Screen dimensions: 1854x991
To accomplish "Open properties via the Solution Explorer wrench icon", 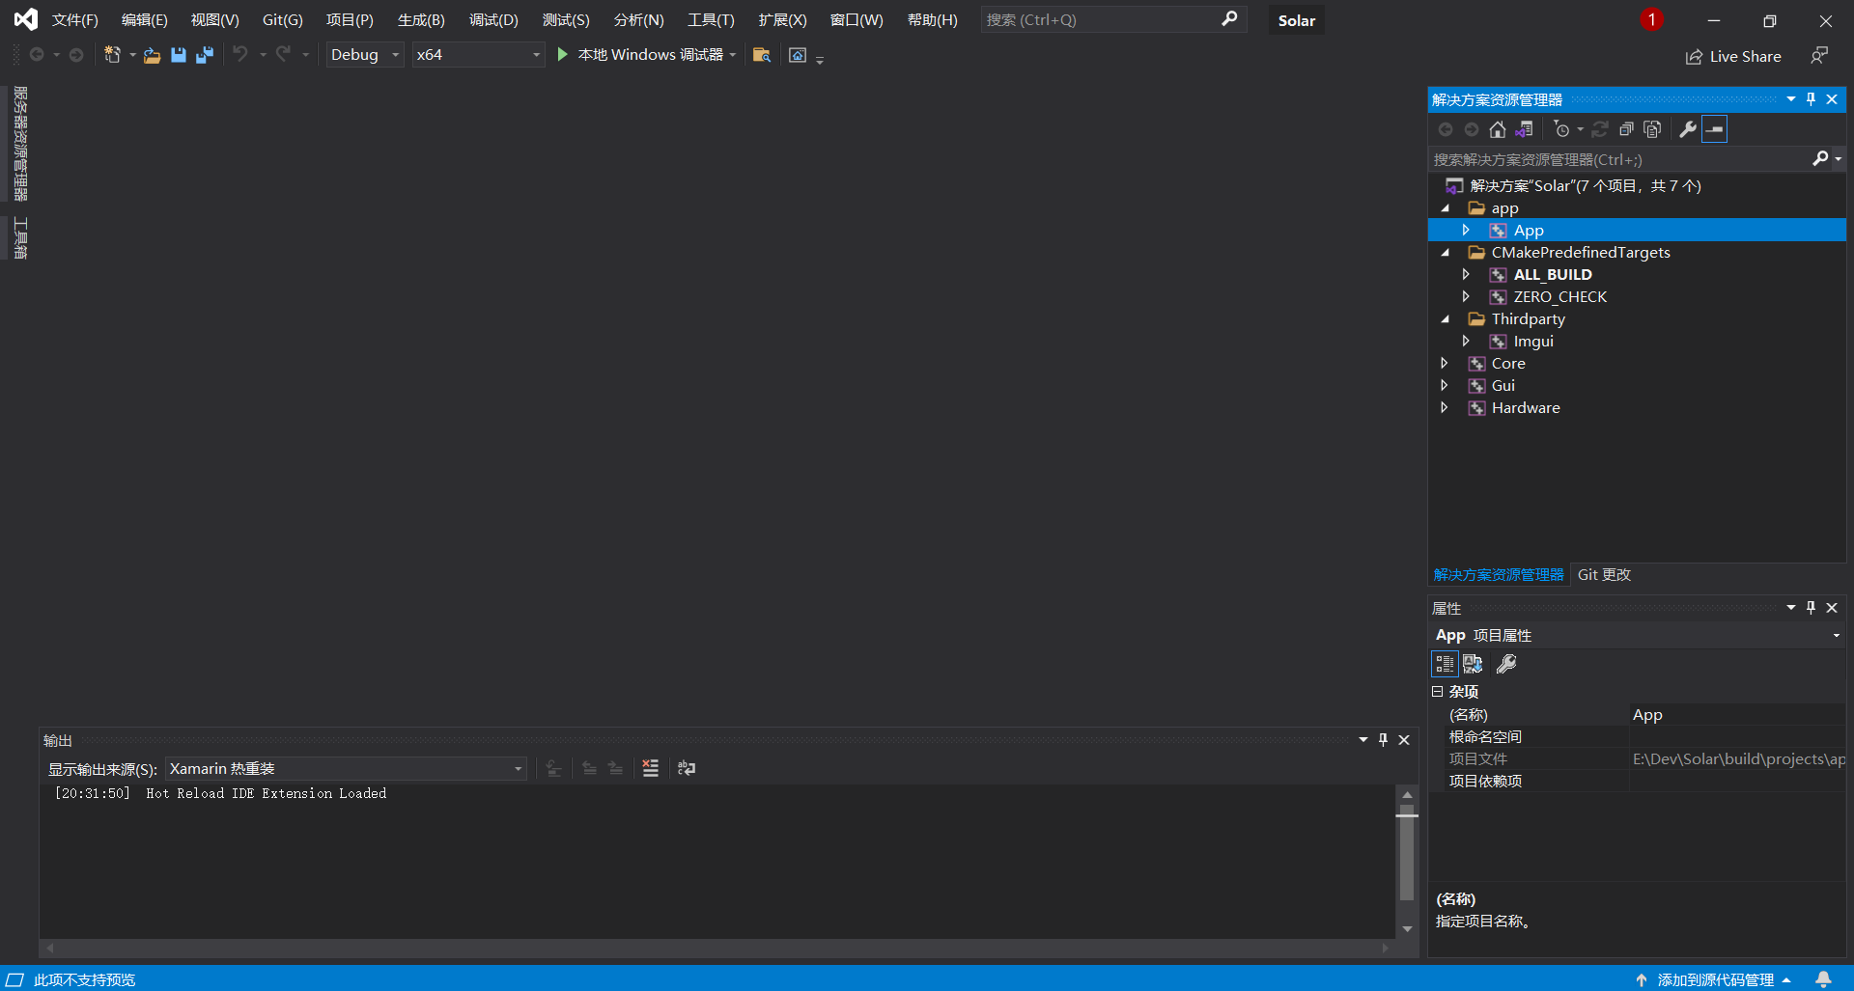I will [1688, 129].
